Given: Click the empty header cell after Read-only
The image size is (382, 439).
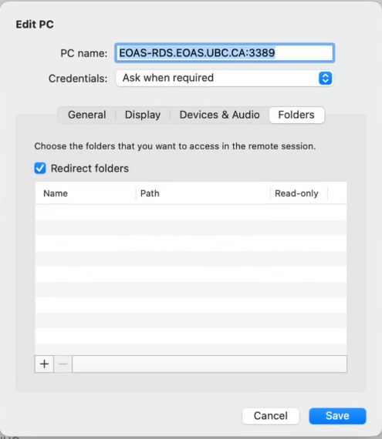Looking at the screenshot, I should (x=337, y=193).
